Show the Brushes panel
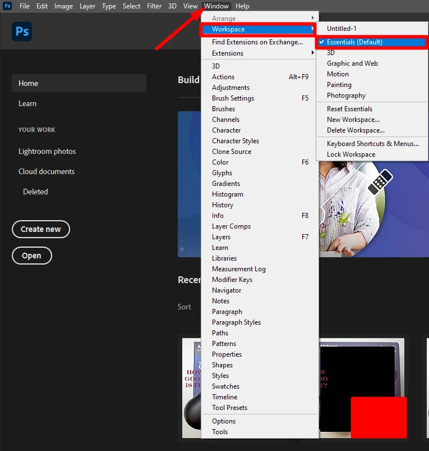Image resolution: width=429 pixels, height=451 pixels. [260, 109]
